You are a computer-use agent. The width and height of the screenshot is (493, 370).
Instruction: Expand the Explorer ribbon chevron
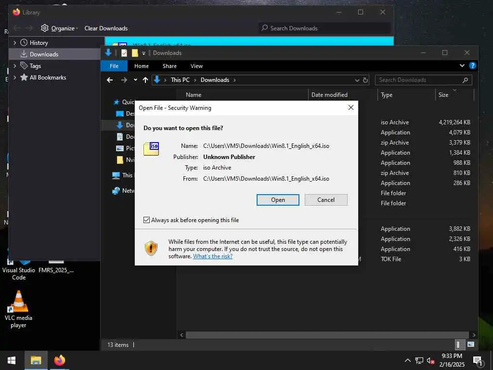tap(462, 66)
